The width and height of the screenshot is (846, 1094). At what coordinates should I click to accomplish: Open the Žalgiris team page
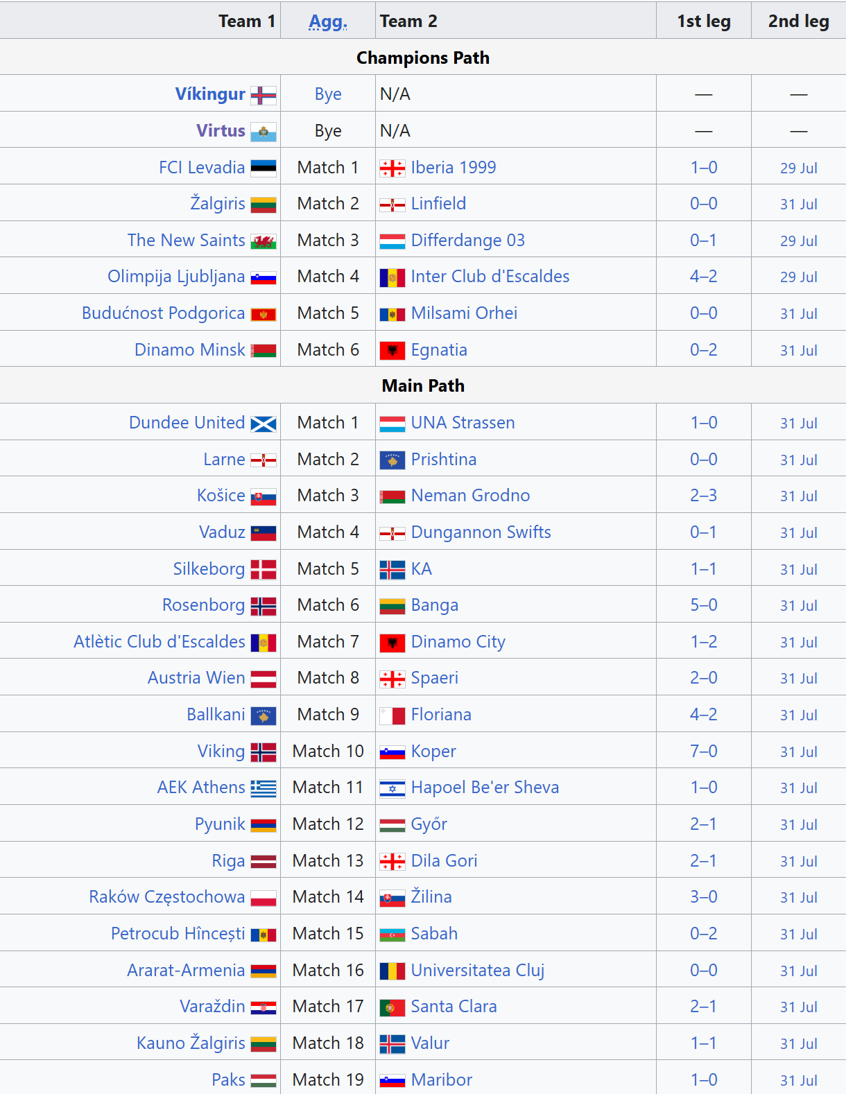tap(218, 204)
